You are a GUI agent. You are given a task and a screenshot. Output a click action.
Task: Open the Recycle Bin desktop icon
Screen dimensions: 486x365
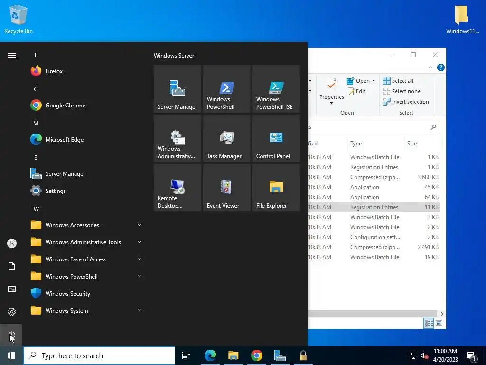(x=19, y=19)
